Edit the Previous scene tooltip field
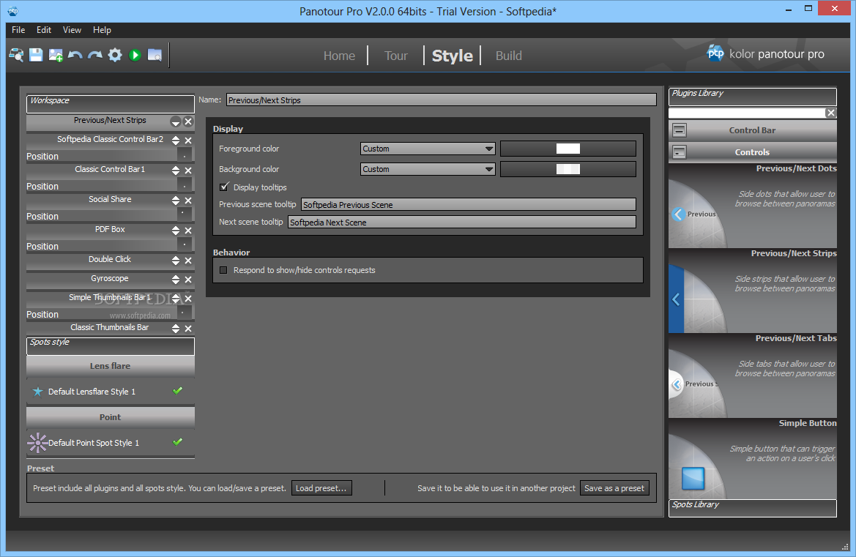 469,205
